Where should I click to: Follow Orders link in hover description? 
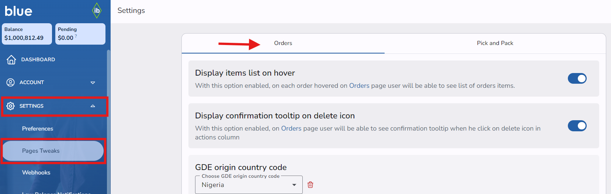coord(359,86)
